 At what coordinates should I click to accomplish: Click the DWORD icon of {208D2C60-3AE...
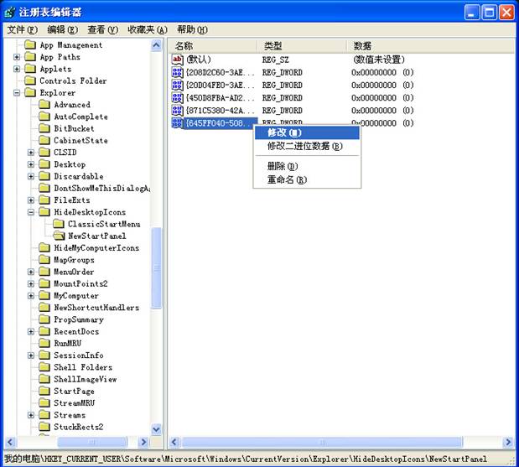point(178,72)
